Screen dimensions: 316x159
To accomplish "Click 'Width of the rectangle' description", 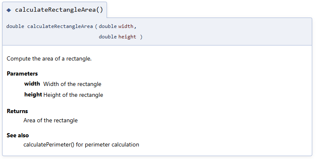I will pyautogui.click(x=72, y=84).
